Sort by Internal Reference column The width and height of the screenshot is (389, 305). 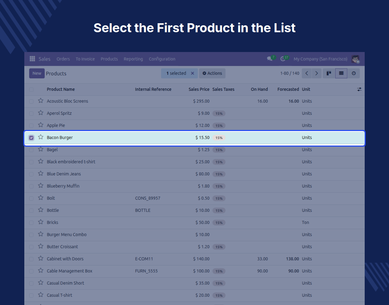[153, 89]
